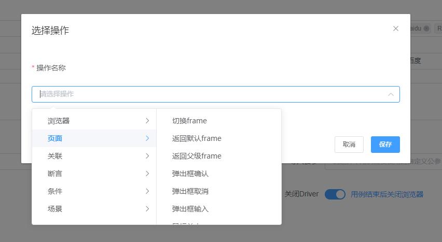The height and width of the screenshot is (242, 442).
Task: Select 关联 category in cascader
Action: (94, 156)
